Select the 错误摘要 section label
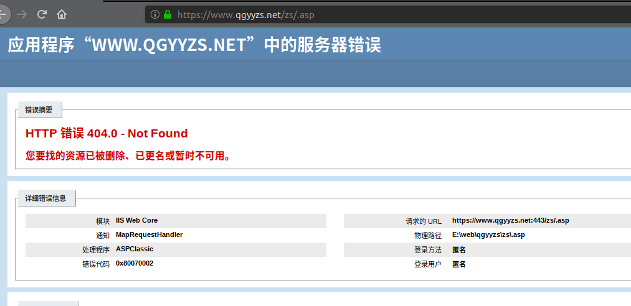631x306 pixels. (39, 110)
